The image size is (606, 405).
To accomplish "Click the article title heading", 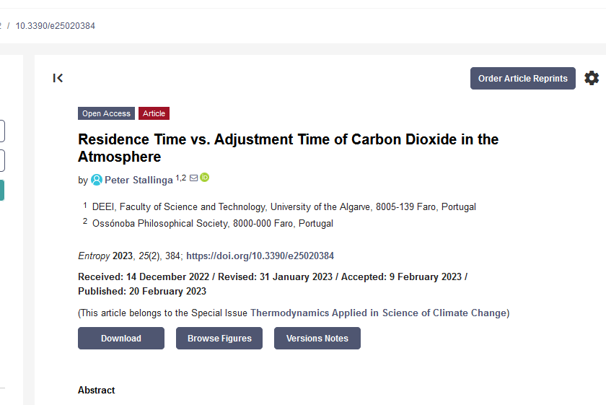I will click(288, 147).
